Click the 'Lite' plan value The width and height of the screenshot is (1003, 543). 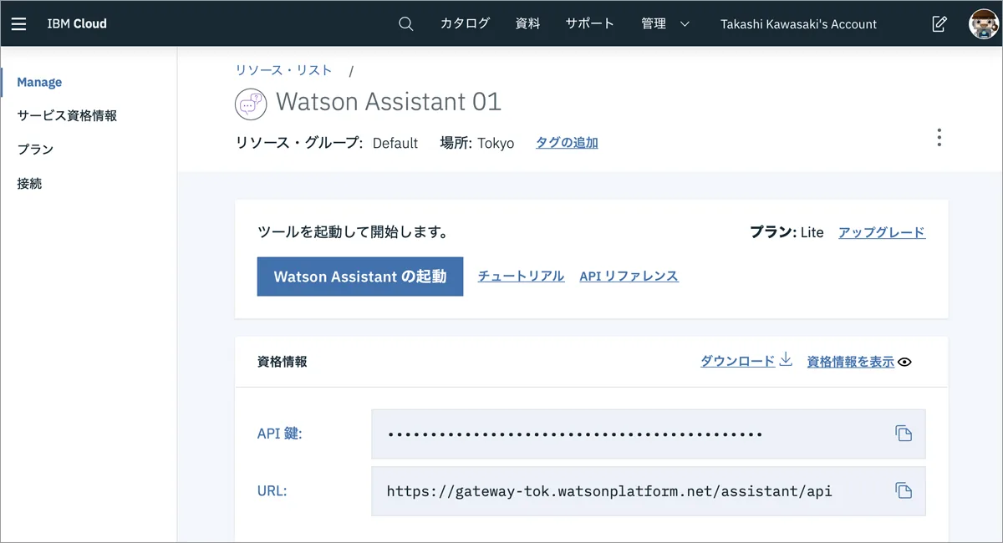[812, 232]
